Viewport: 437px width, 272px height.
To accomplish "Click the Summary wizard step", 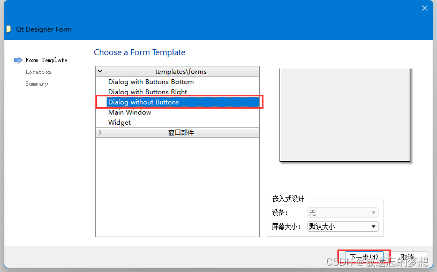I will pyautogui.click(x=36, y=84).
